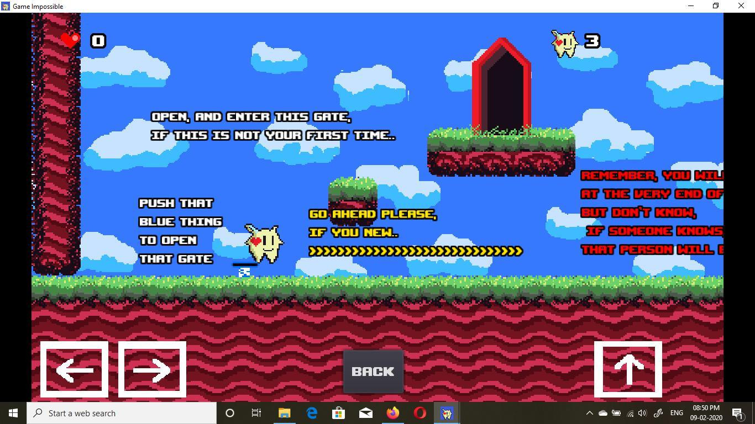Click the red heart icon
This screenshot has width=755, height=424.
click(70, 40)
